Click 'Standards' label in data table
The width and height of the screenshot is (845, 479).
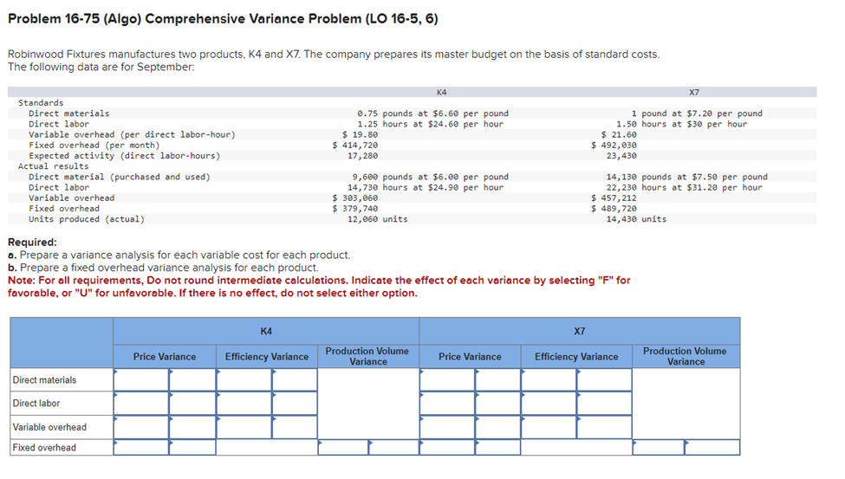tap(41, 103)
